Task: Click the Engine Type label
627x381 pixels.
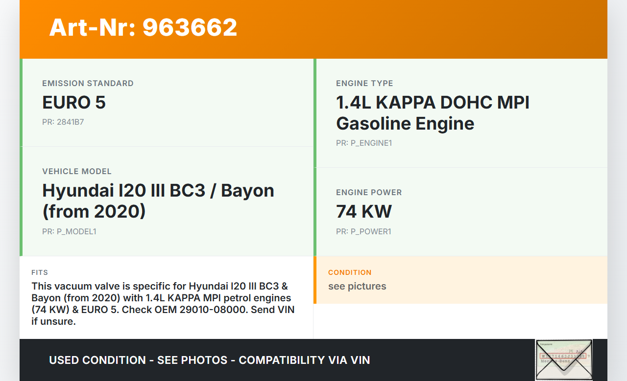Action: 364,84
